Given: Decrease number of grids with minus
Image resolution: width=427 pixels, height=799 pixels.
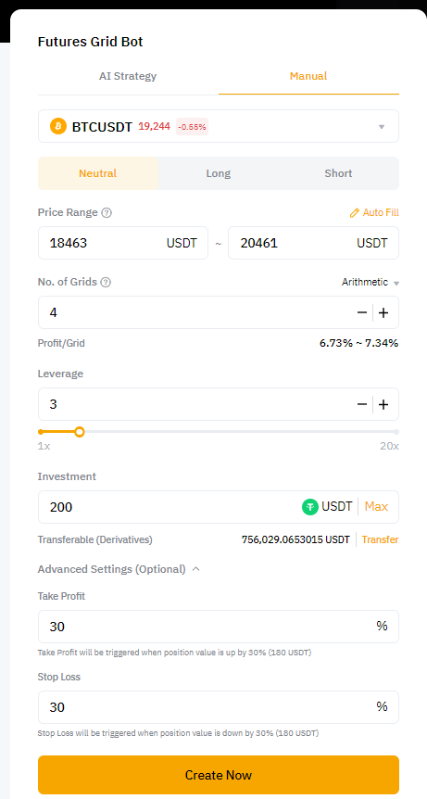Looking at the screenshot, I should (362, 312).
